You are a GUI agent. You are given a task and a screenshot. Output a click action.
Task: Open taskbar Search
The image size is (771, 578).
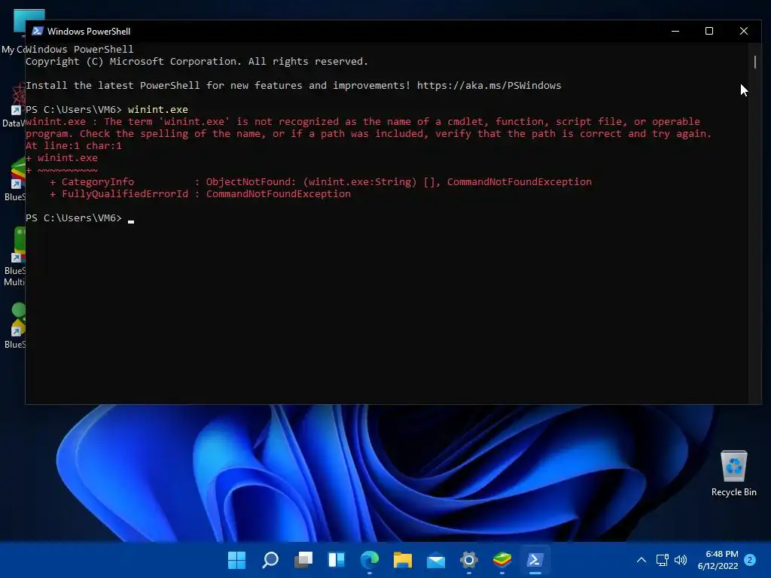click(270, 560)
